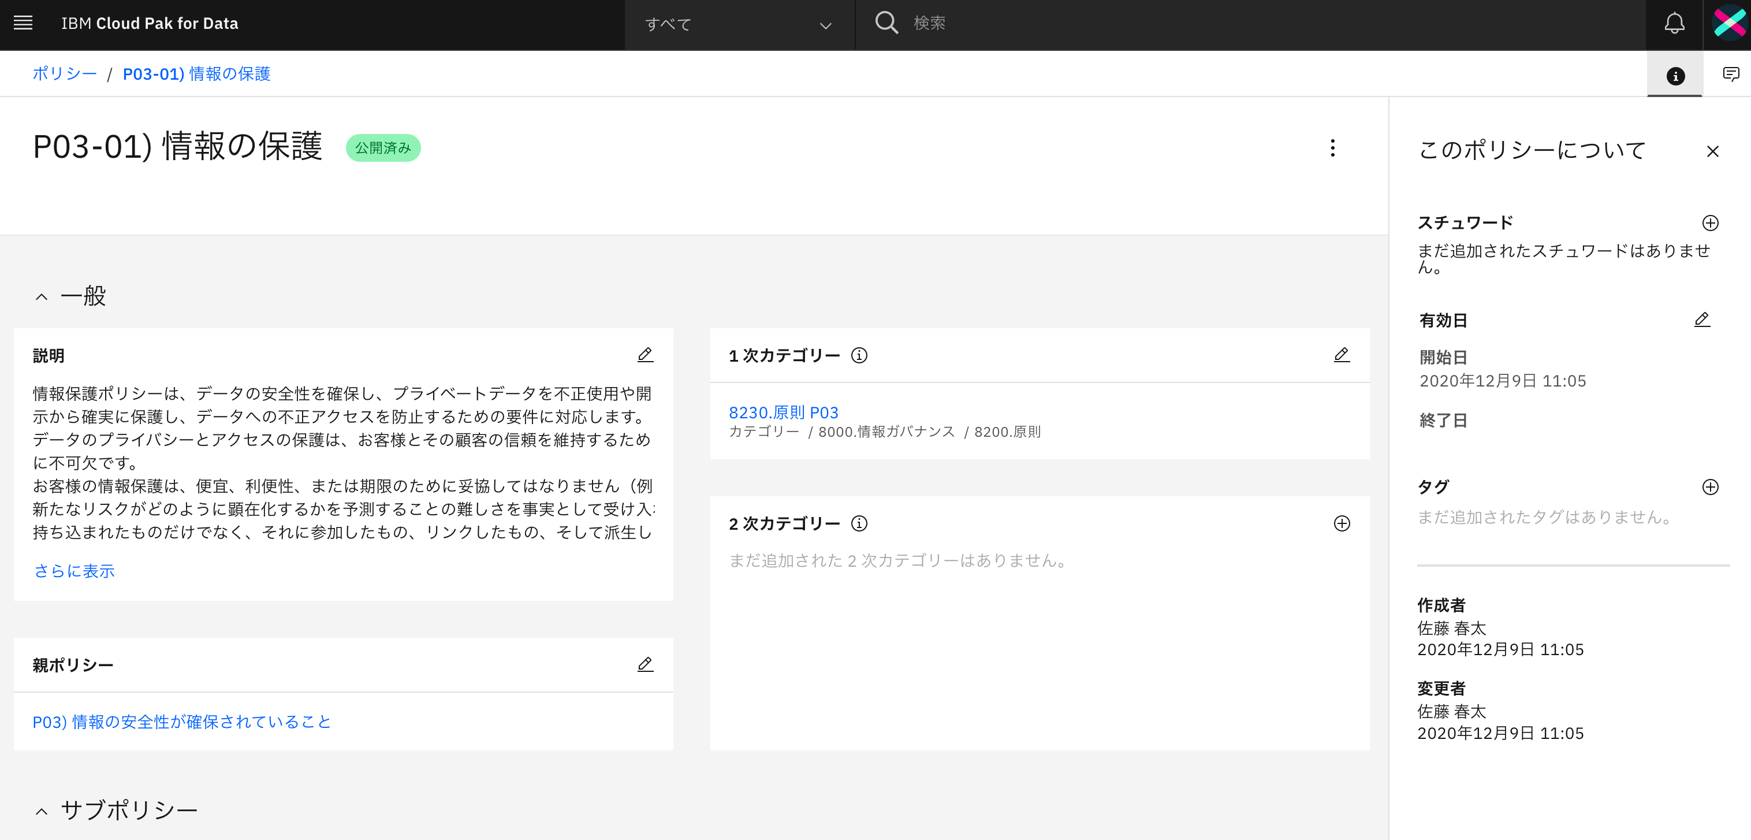Collapse the 一般 section

click(x=42, y=297)
